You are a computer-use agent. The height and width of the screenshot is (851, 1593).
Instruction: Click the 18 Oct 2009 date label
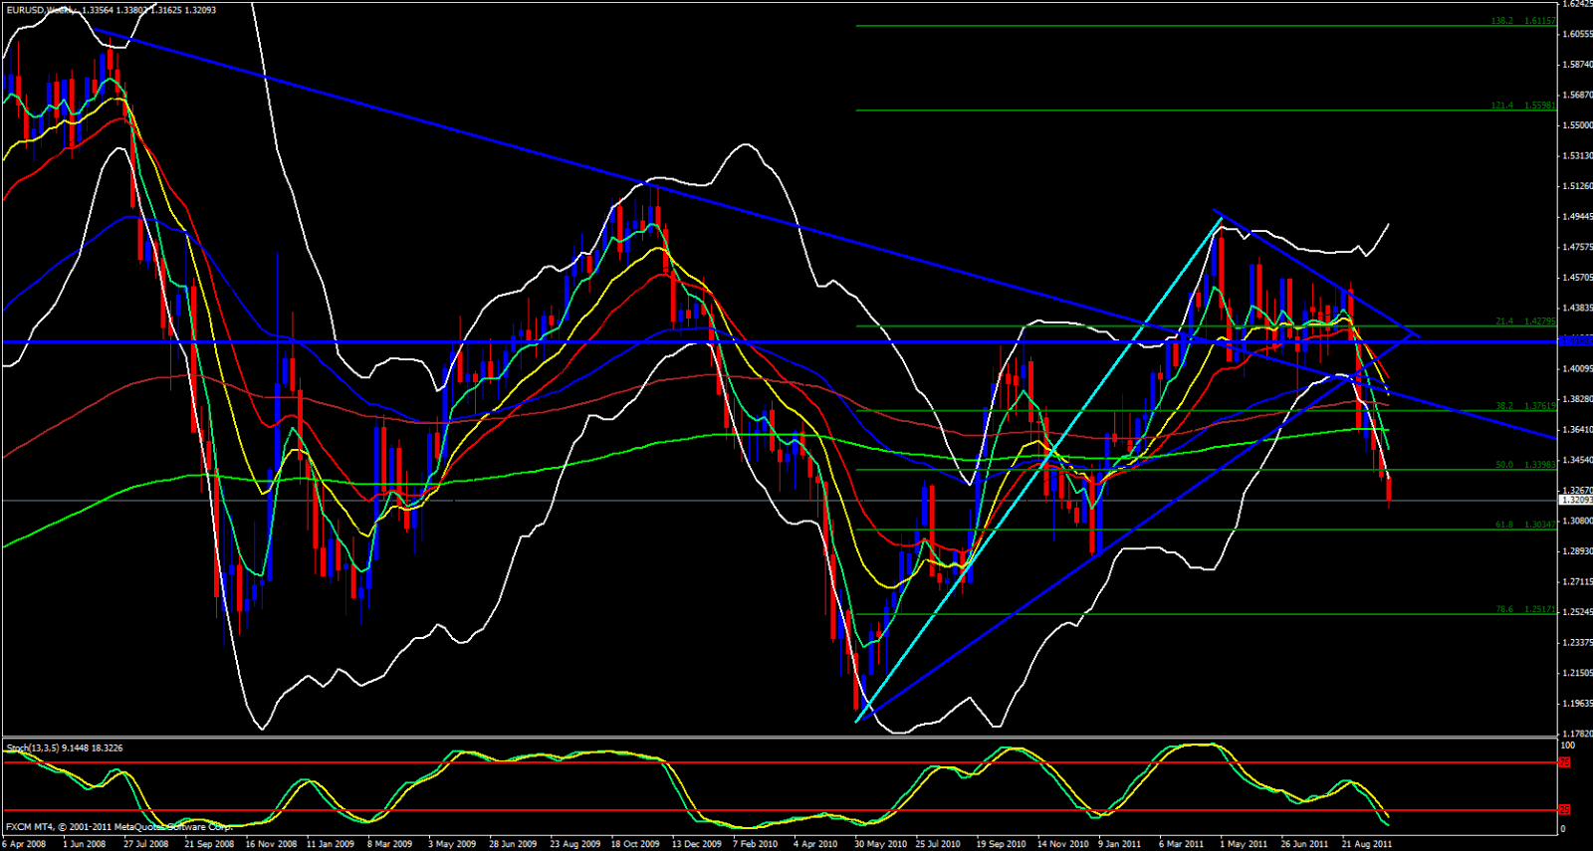[x=634, y=844]
